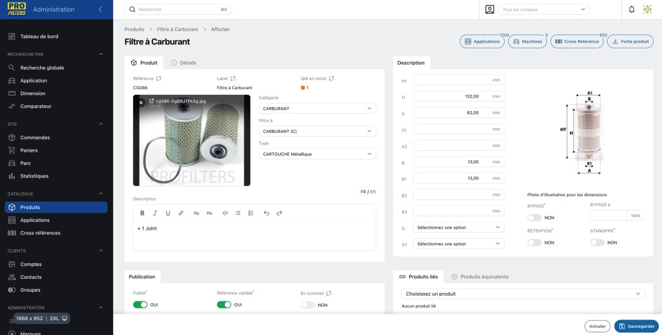The height and width of the screenshot is (335, 662).
Task: Click Filtre à Carburant breadcrumb link
Action: (177, 30)
